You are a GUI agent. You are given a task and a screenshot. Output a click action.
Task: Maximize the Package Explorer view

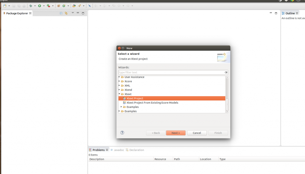tap(83, 13)
